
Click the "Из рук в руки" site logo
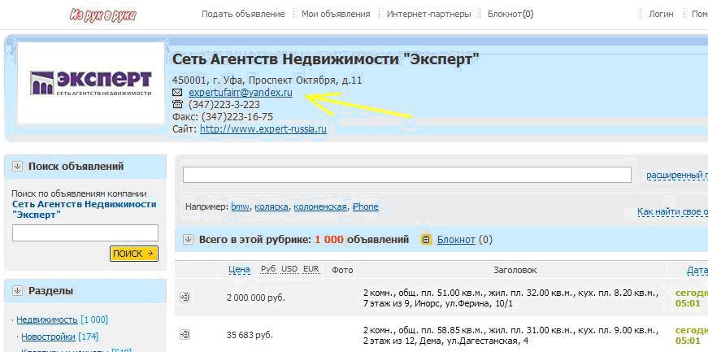[103, 15]
